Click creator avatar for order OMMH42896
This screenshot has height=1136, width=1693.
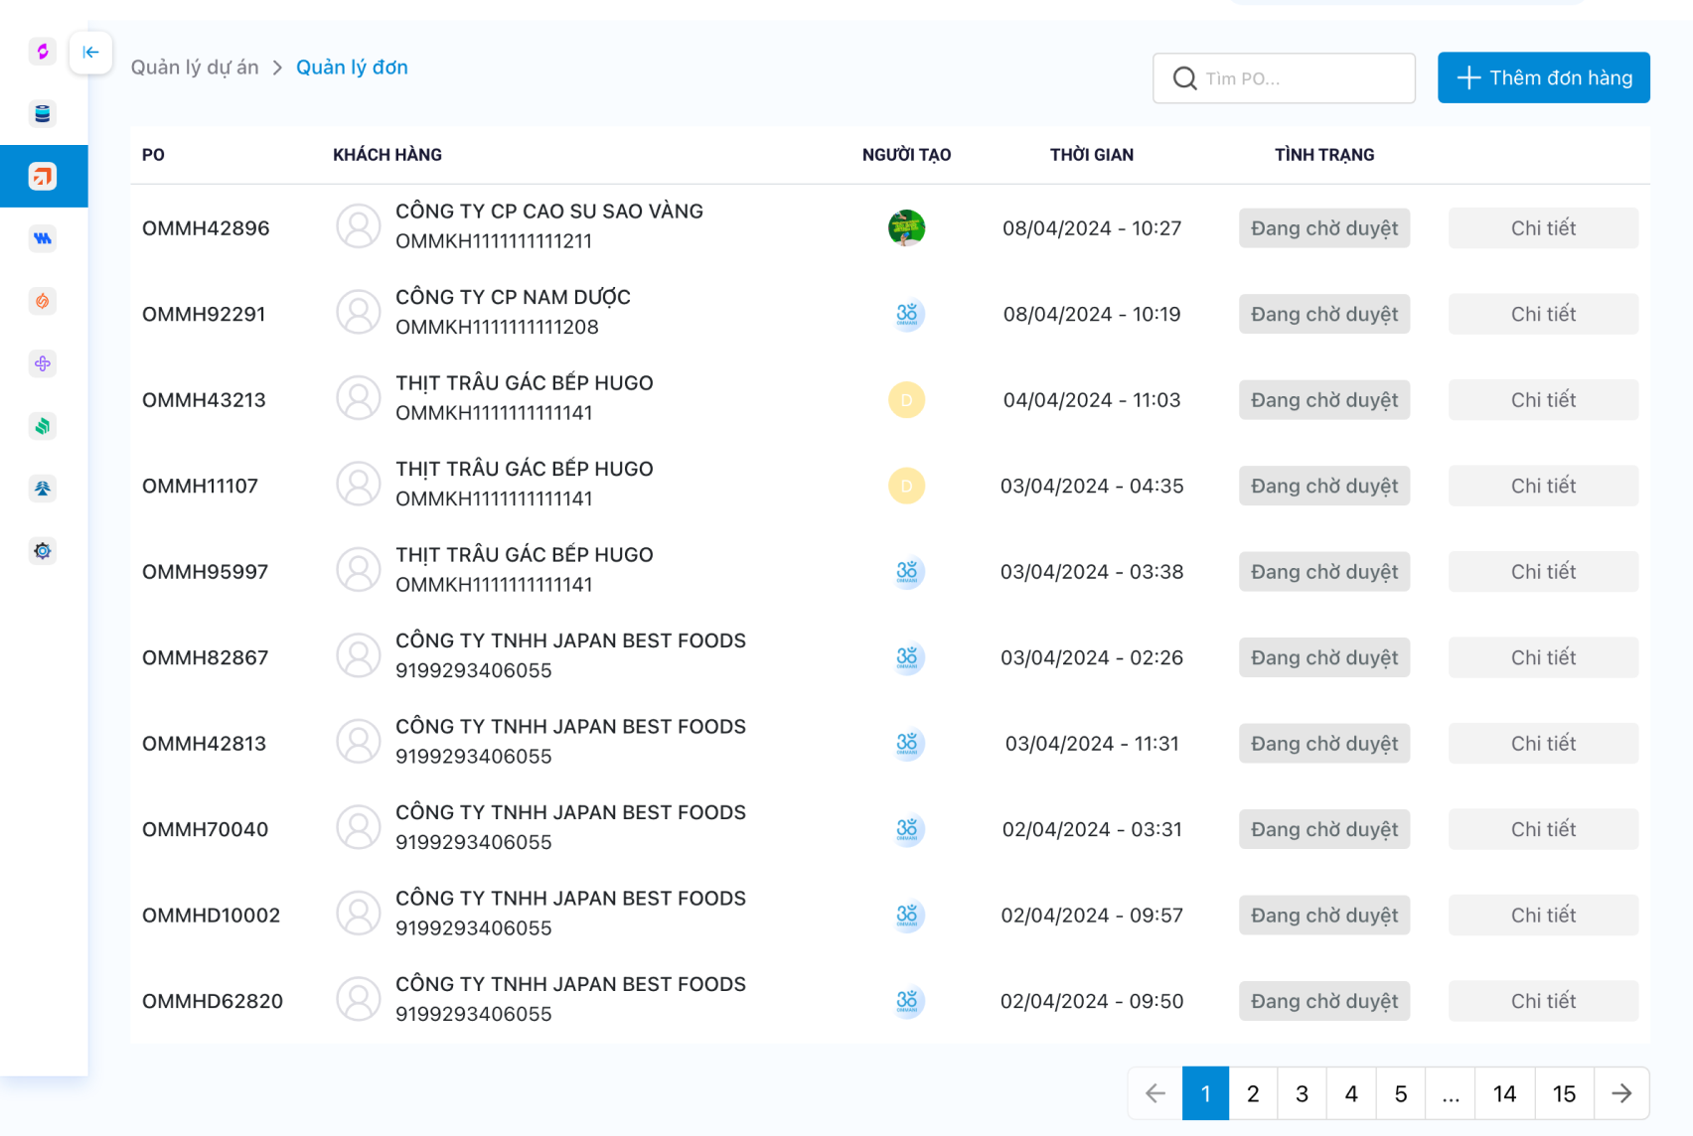pyautogui.click(x=906, y=228)
